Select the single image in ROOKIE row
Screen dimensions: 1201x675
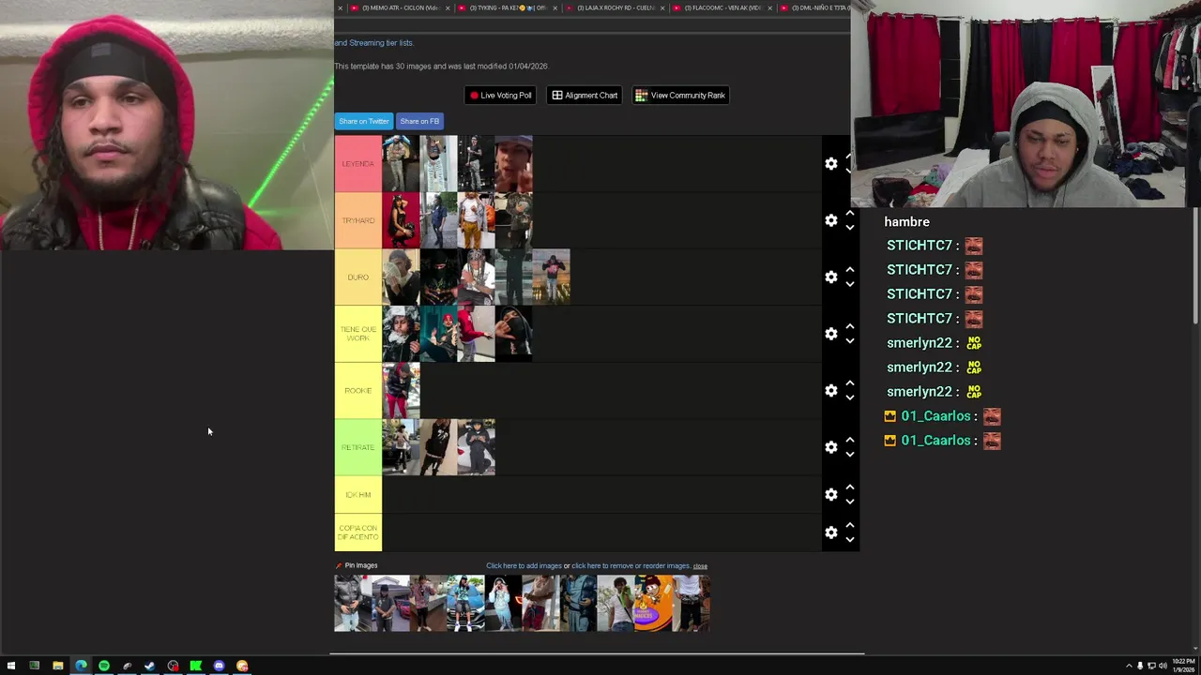tap(401, 391)
